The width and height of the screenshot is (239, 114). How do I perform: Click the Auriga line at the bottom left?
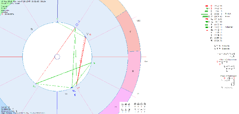pos(5,107)
